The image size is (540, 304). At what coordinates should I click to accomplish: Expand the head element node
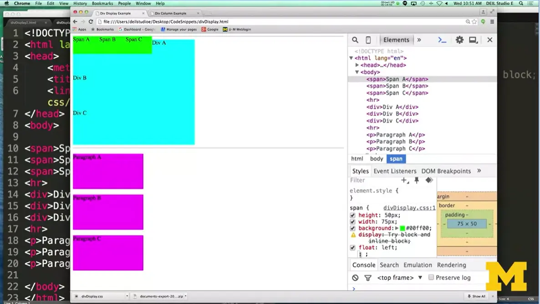pos(357,65)
